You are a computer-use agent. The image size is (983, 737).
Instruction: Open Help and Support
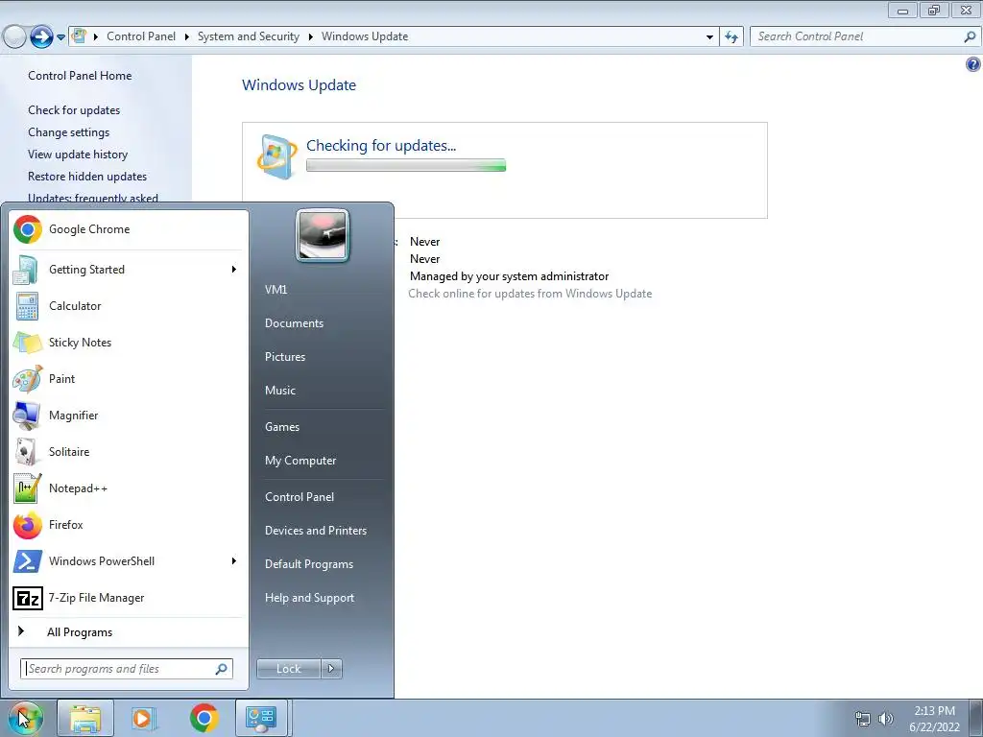(309, 598)
